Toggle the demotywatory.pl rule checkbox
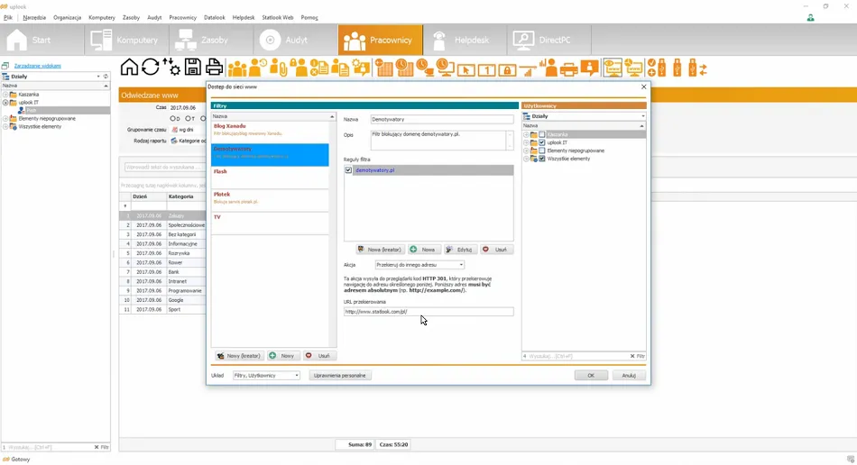The width and height of the screenshot is (857, 465). (349, 169)
